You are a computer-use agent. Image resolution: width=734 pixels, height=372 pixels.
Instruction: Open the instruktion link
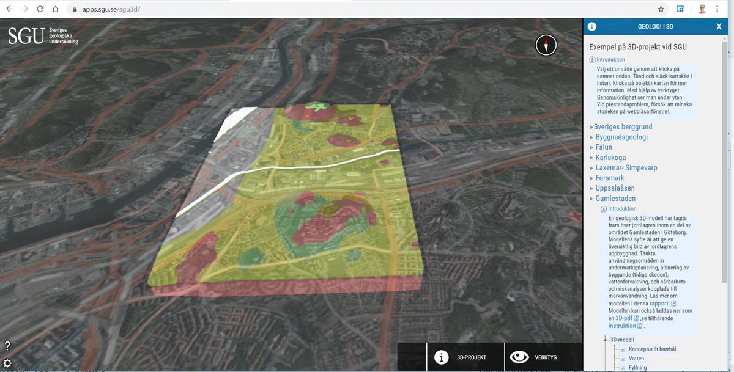(622, 326)
